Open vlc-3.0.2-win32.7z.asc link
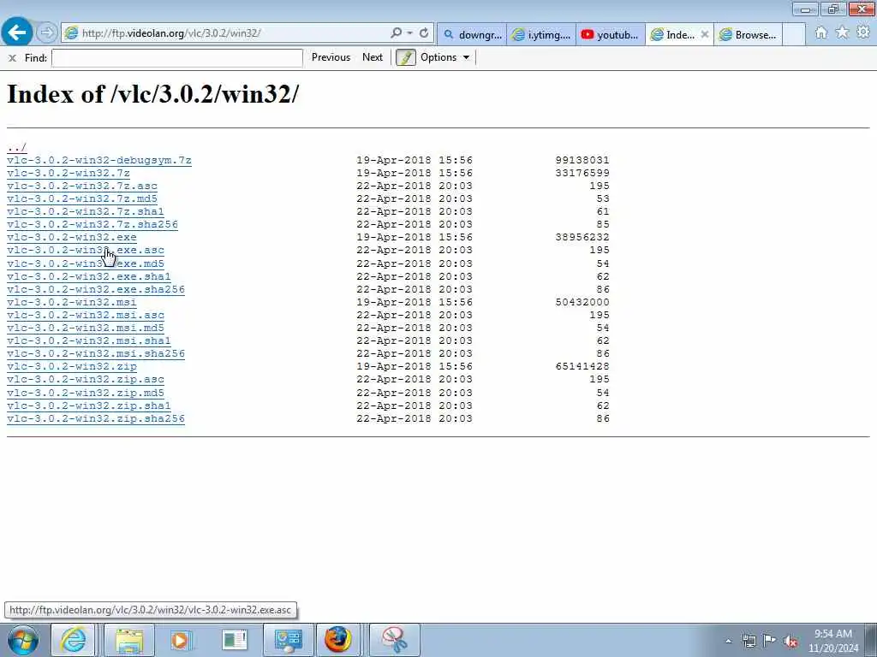 click(82, 186)
